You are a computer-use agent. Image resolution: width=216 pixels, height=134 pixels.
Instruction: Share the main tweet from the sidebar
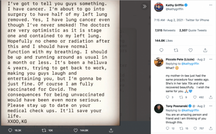tap(205, 50)
